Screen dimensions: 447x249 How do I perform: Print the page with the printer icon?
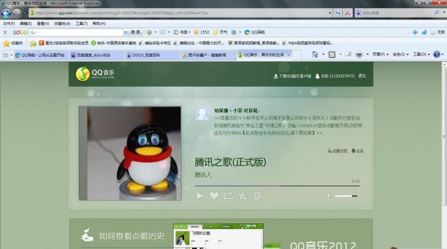(x=359, y=54)
